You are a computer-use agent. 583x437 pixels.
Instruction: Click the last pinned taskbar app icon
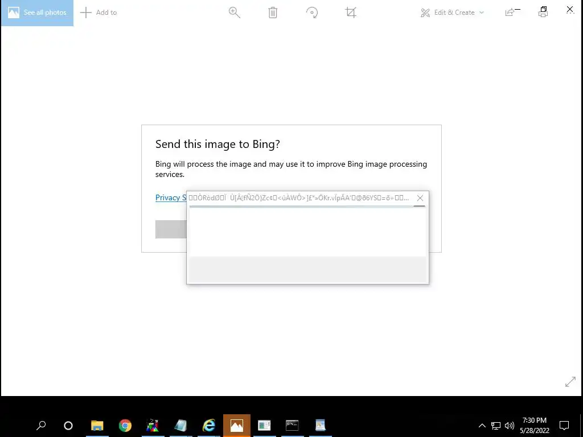321,426
